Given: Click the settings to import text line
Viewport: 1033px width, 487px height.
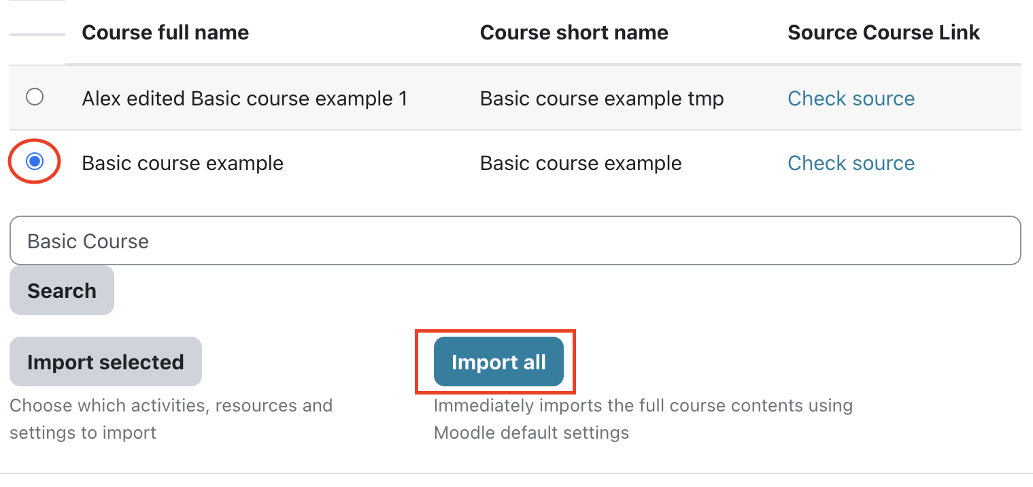Looking at the screenshot, I should (83, 433).
